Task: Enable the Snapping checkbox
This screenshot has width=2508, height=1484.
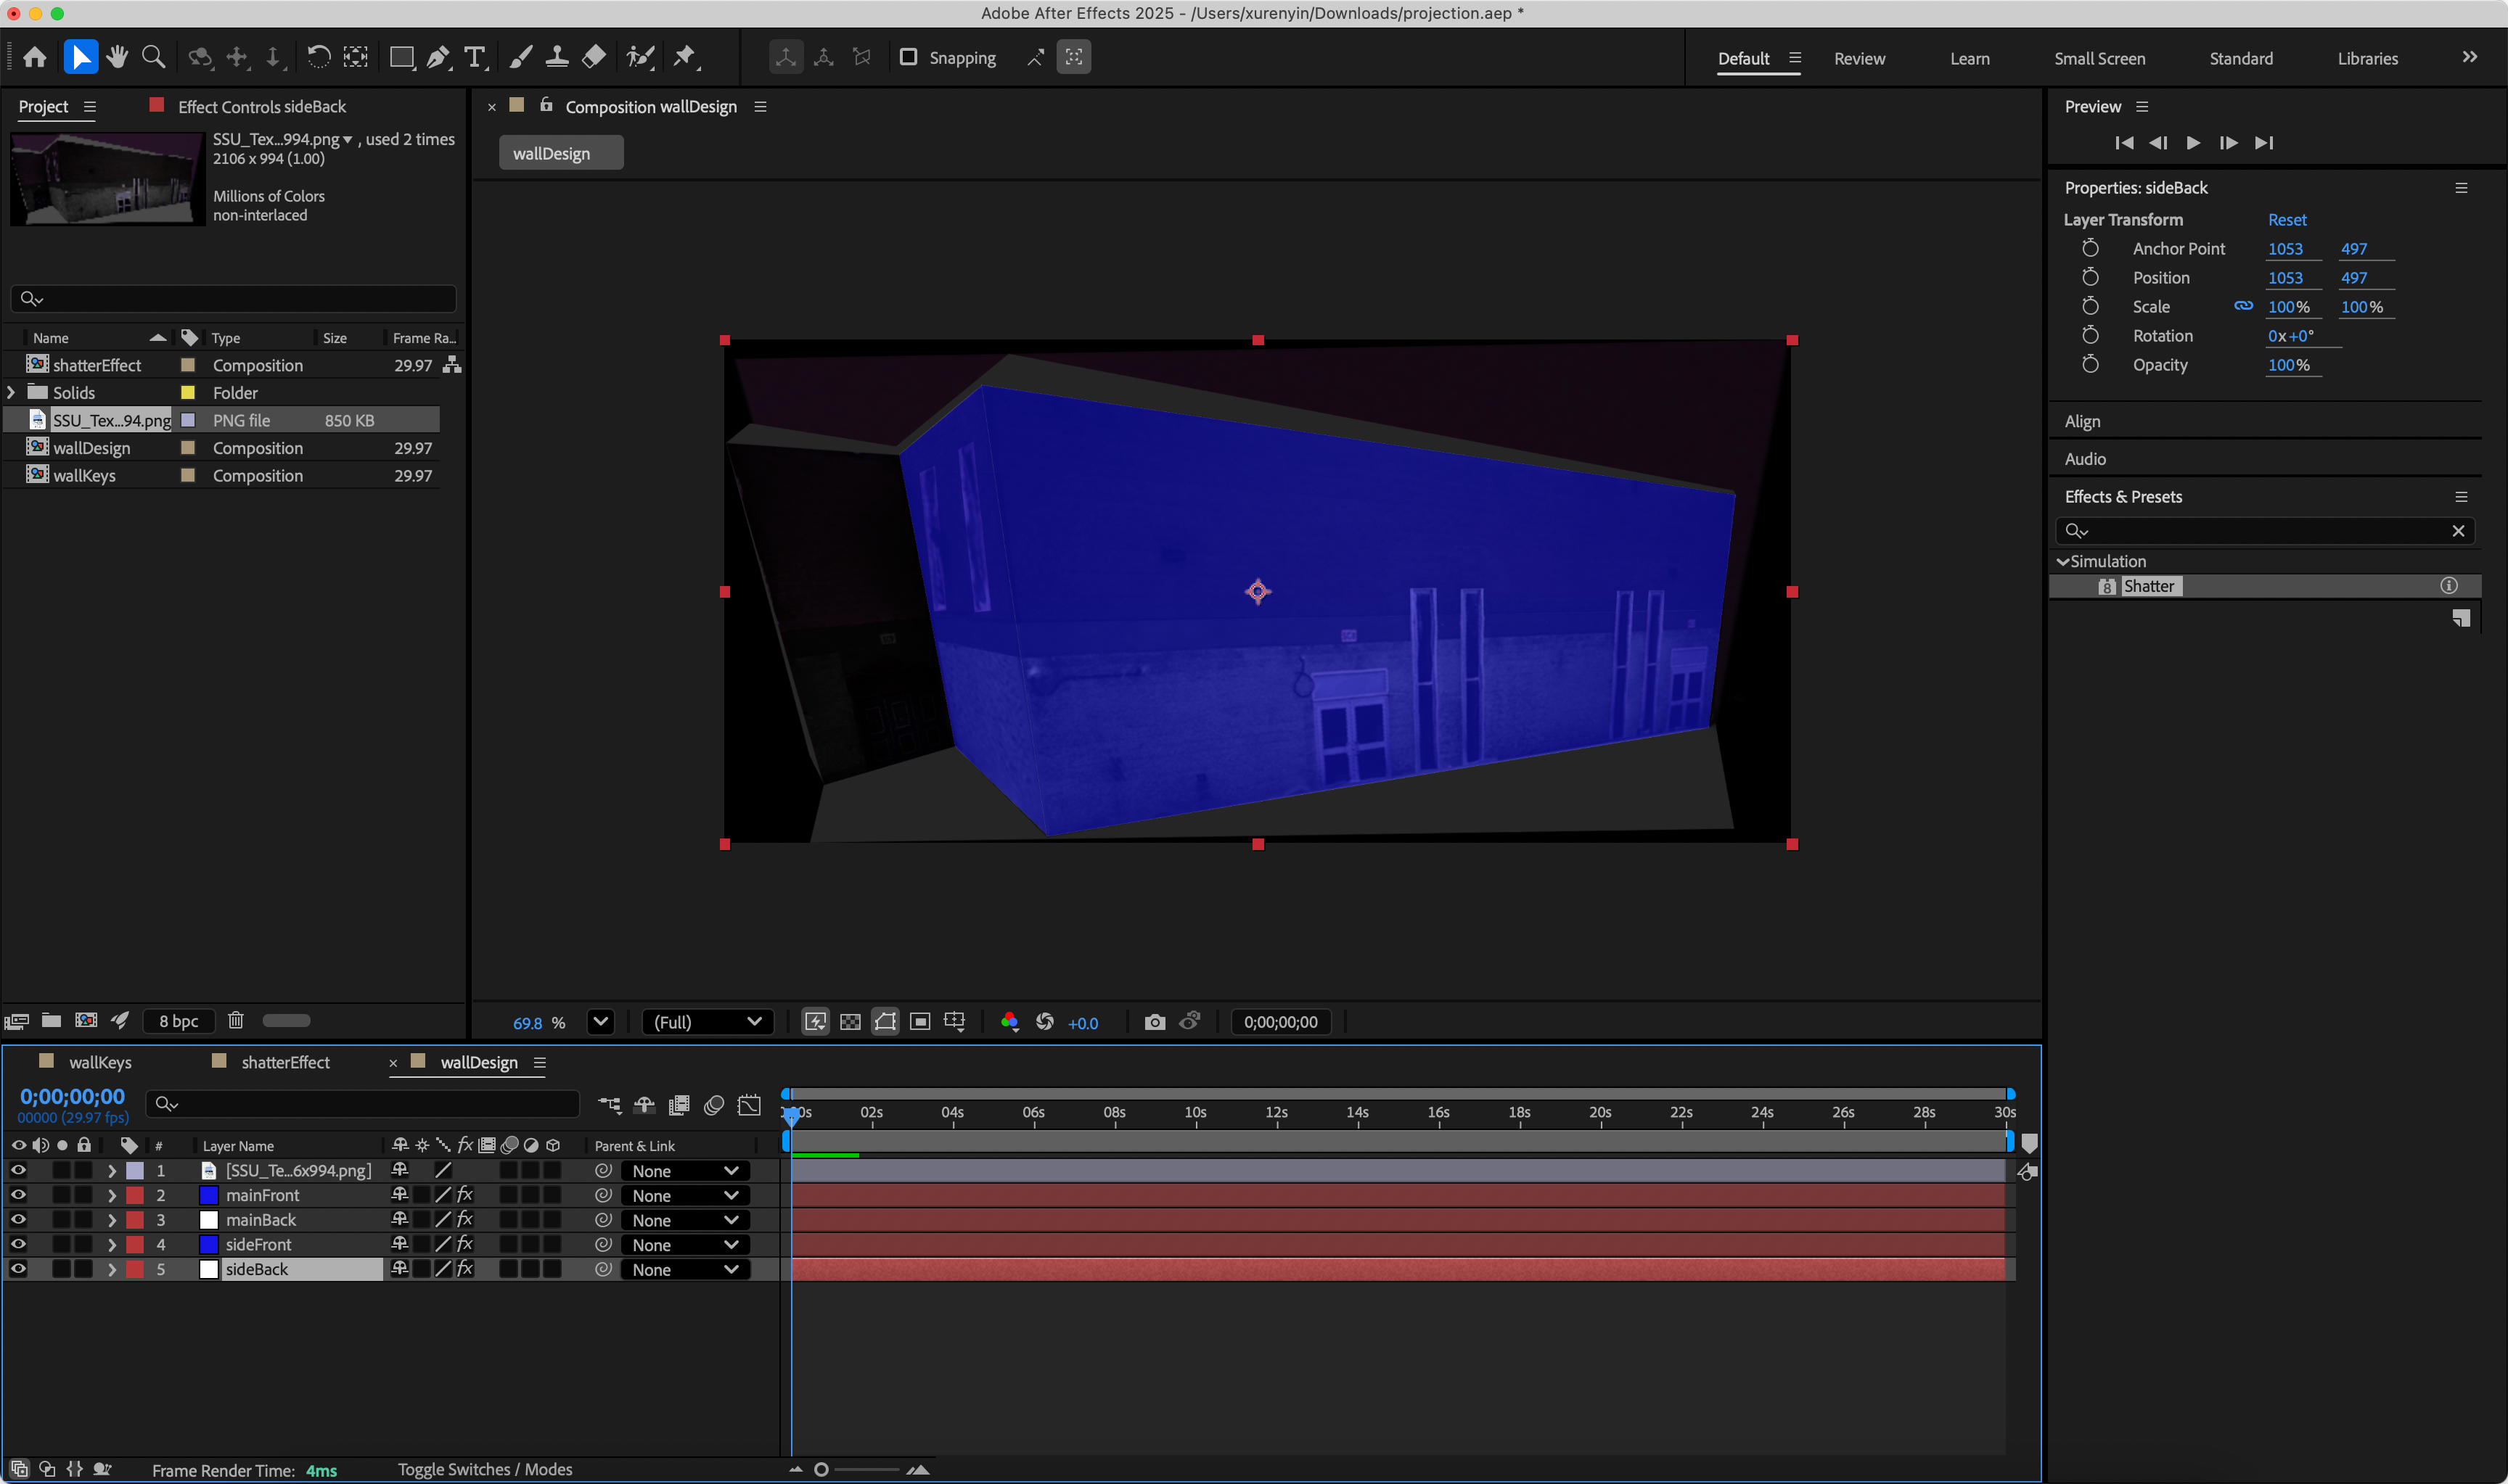Action: (x=909, y=57)
